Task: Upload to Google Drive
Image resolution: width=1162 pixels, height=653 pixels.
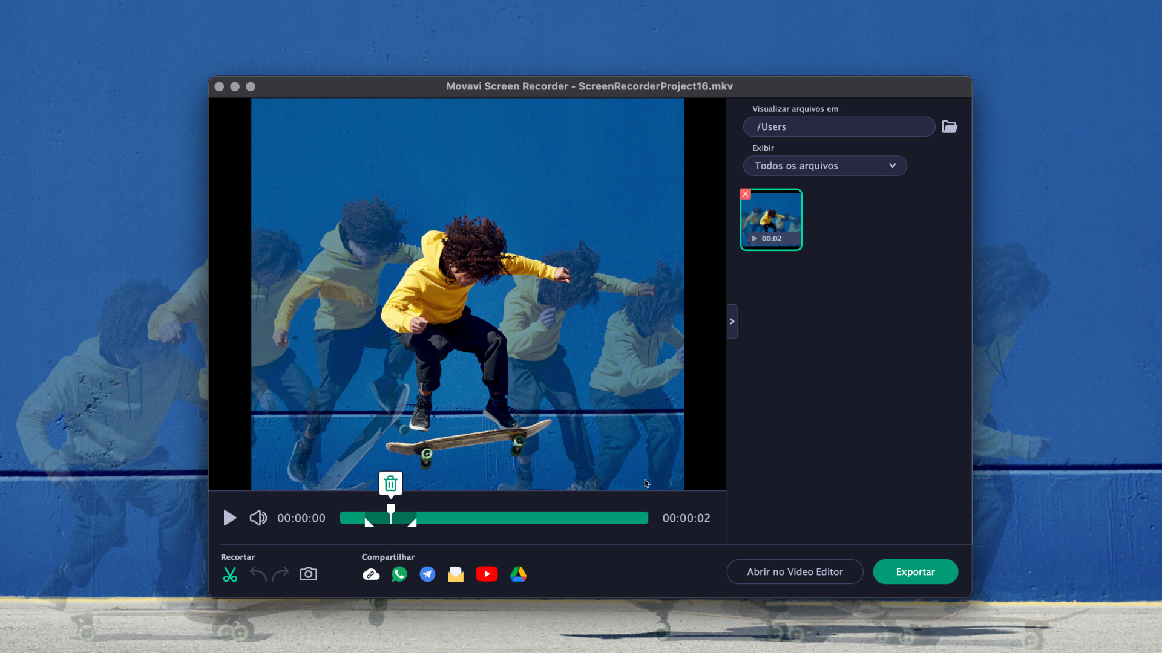Action: (x=518, y=574)
